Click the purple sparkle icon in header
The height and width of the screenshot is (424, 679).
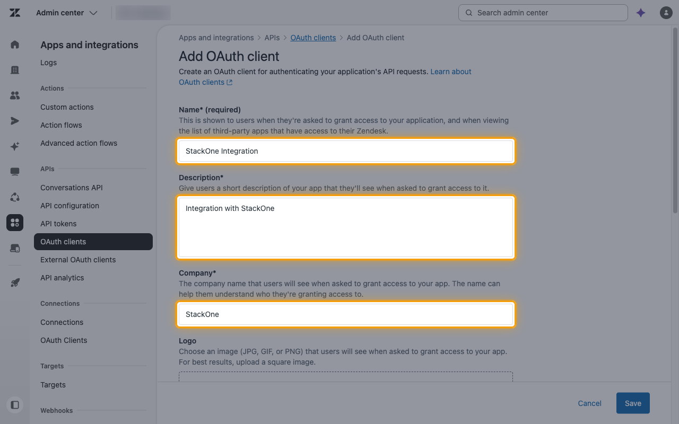click(641, 13)
